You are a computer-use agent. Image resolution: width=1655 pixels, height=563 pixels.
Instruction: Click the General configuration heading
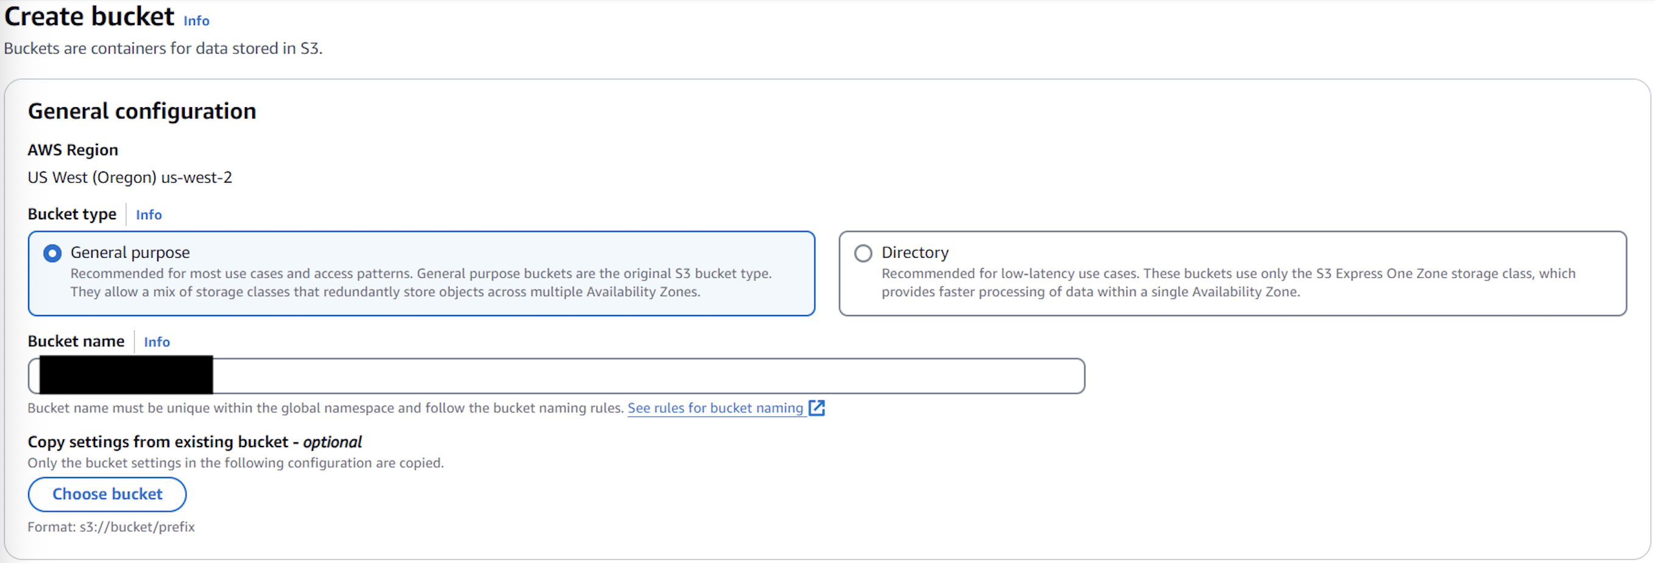coord(142,111)
